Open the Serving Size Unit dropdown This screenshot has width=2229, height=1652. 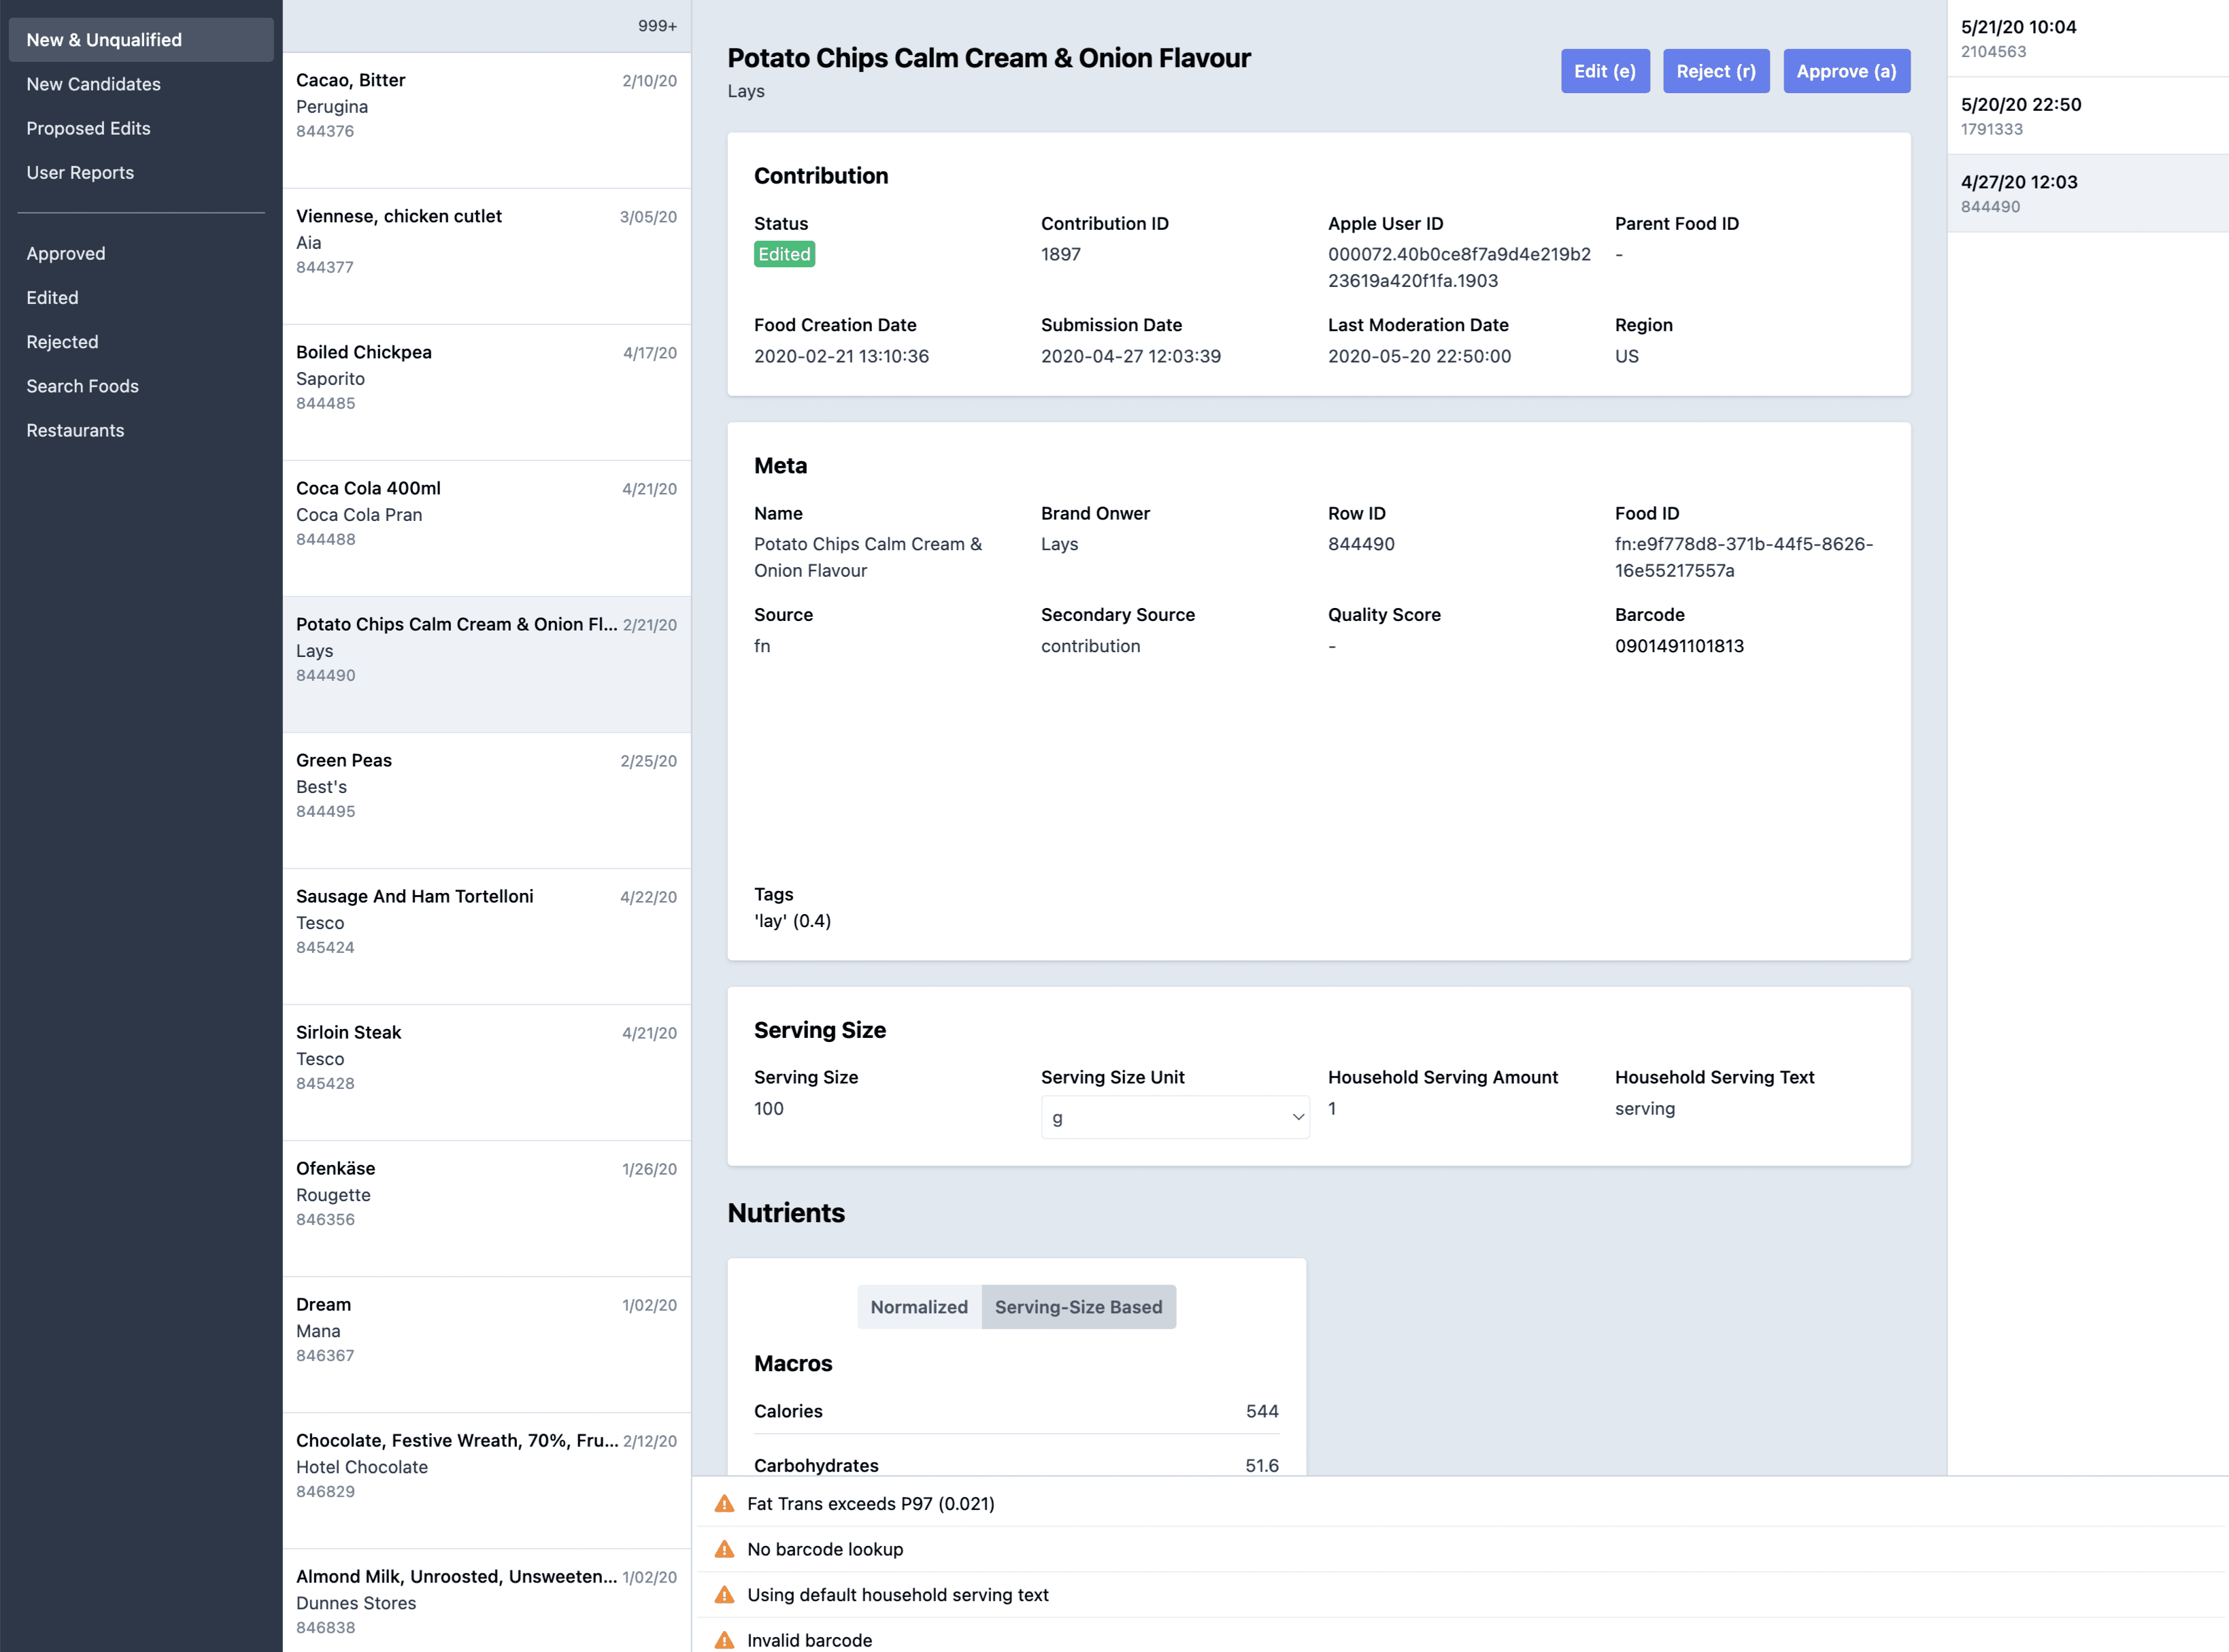coord(1175,1116)
